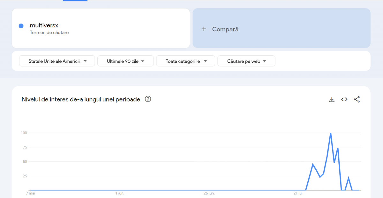
Task: Change the Ultimele 90 zile period
Action: coord(125,61)
